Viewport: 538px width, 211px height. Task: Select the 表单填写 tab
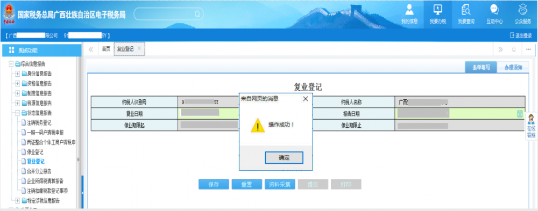coord(480,68)
